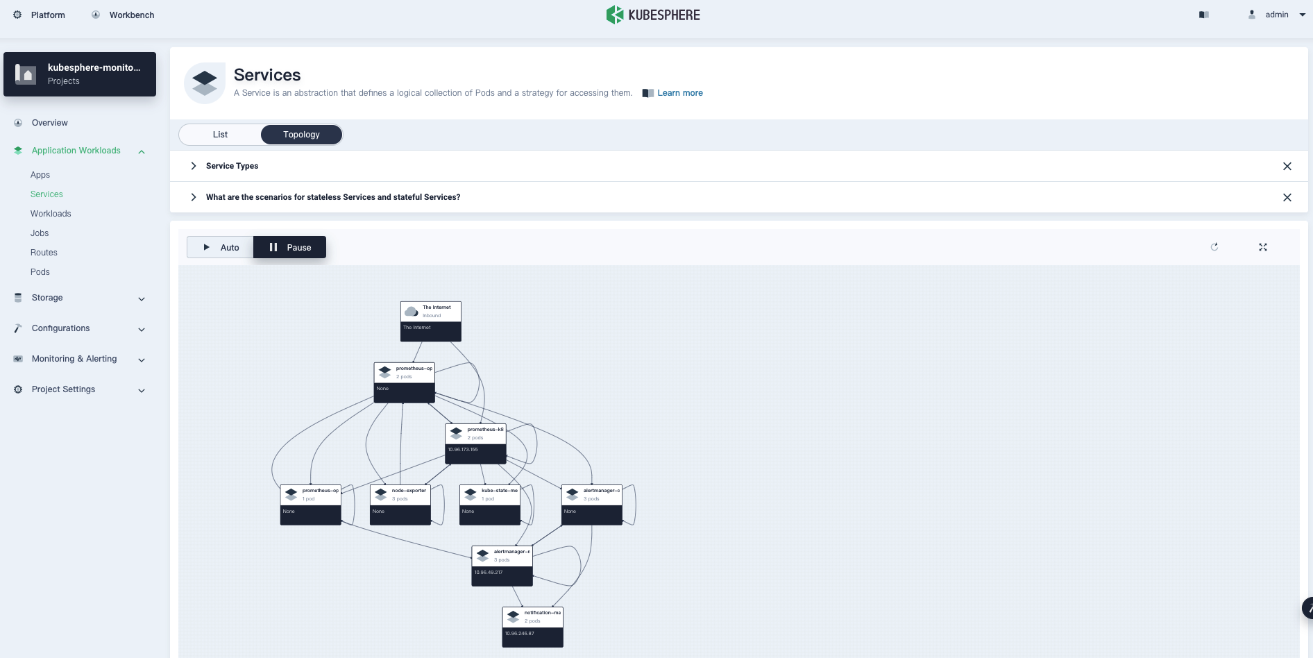Go to Pods page
The image size is (1313, 658).
[40, 272]
